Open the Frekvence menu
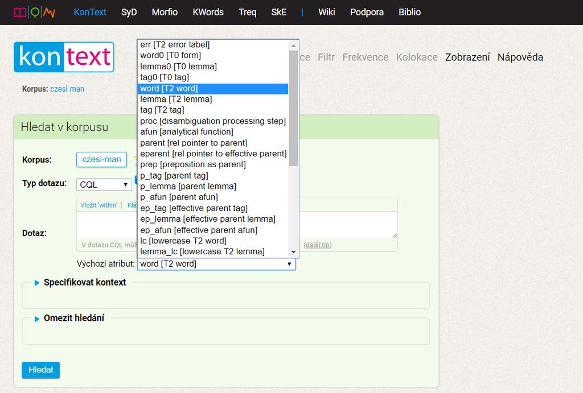This screenshot has height=393, width=583. [x=366, y=57]
